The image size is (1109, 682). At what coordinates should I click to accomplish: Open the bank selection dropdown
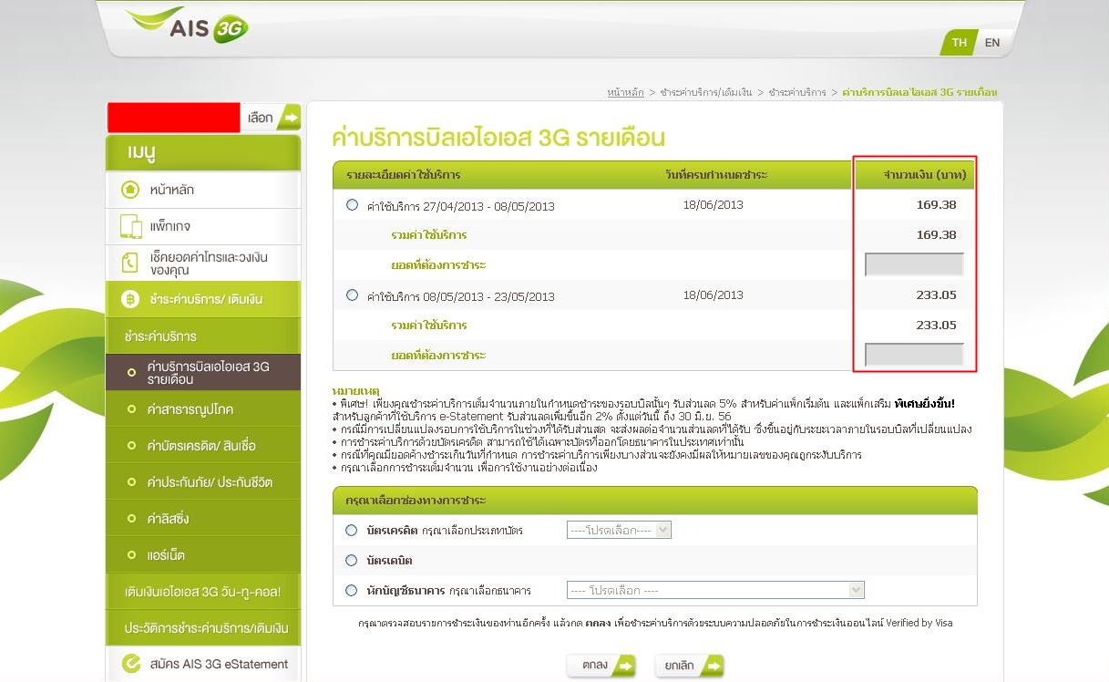[x=715, y=590]
